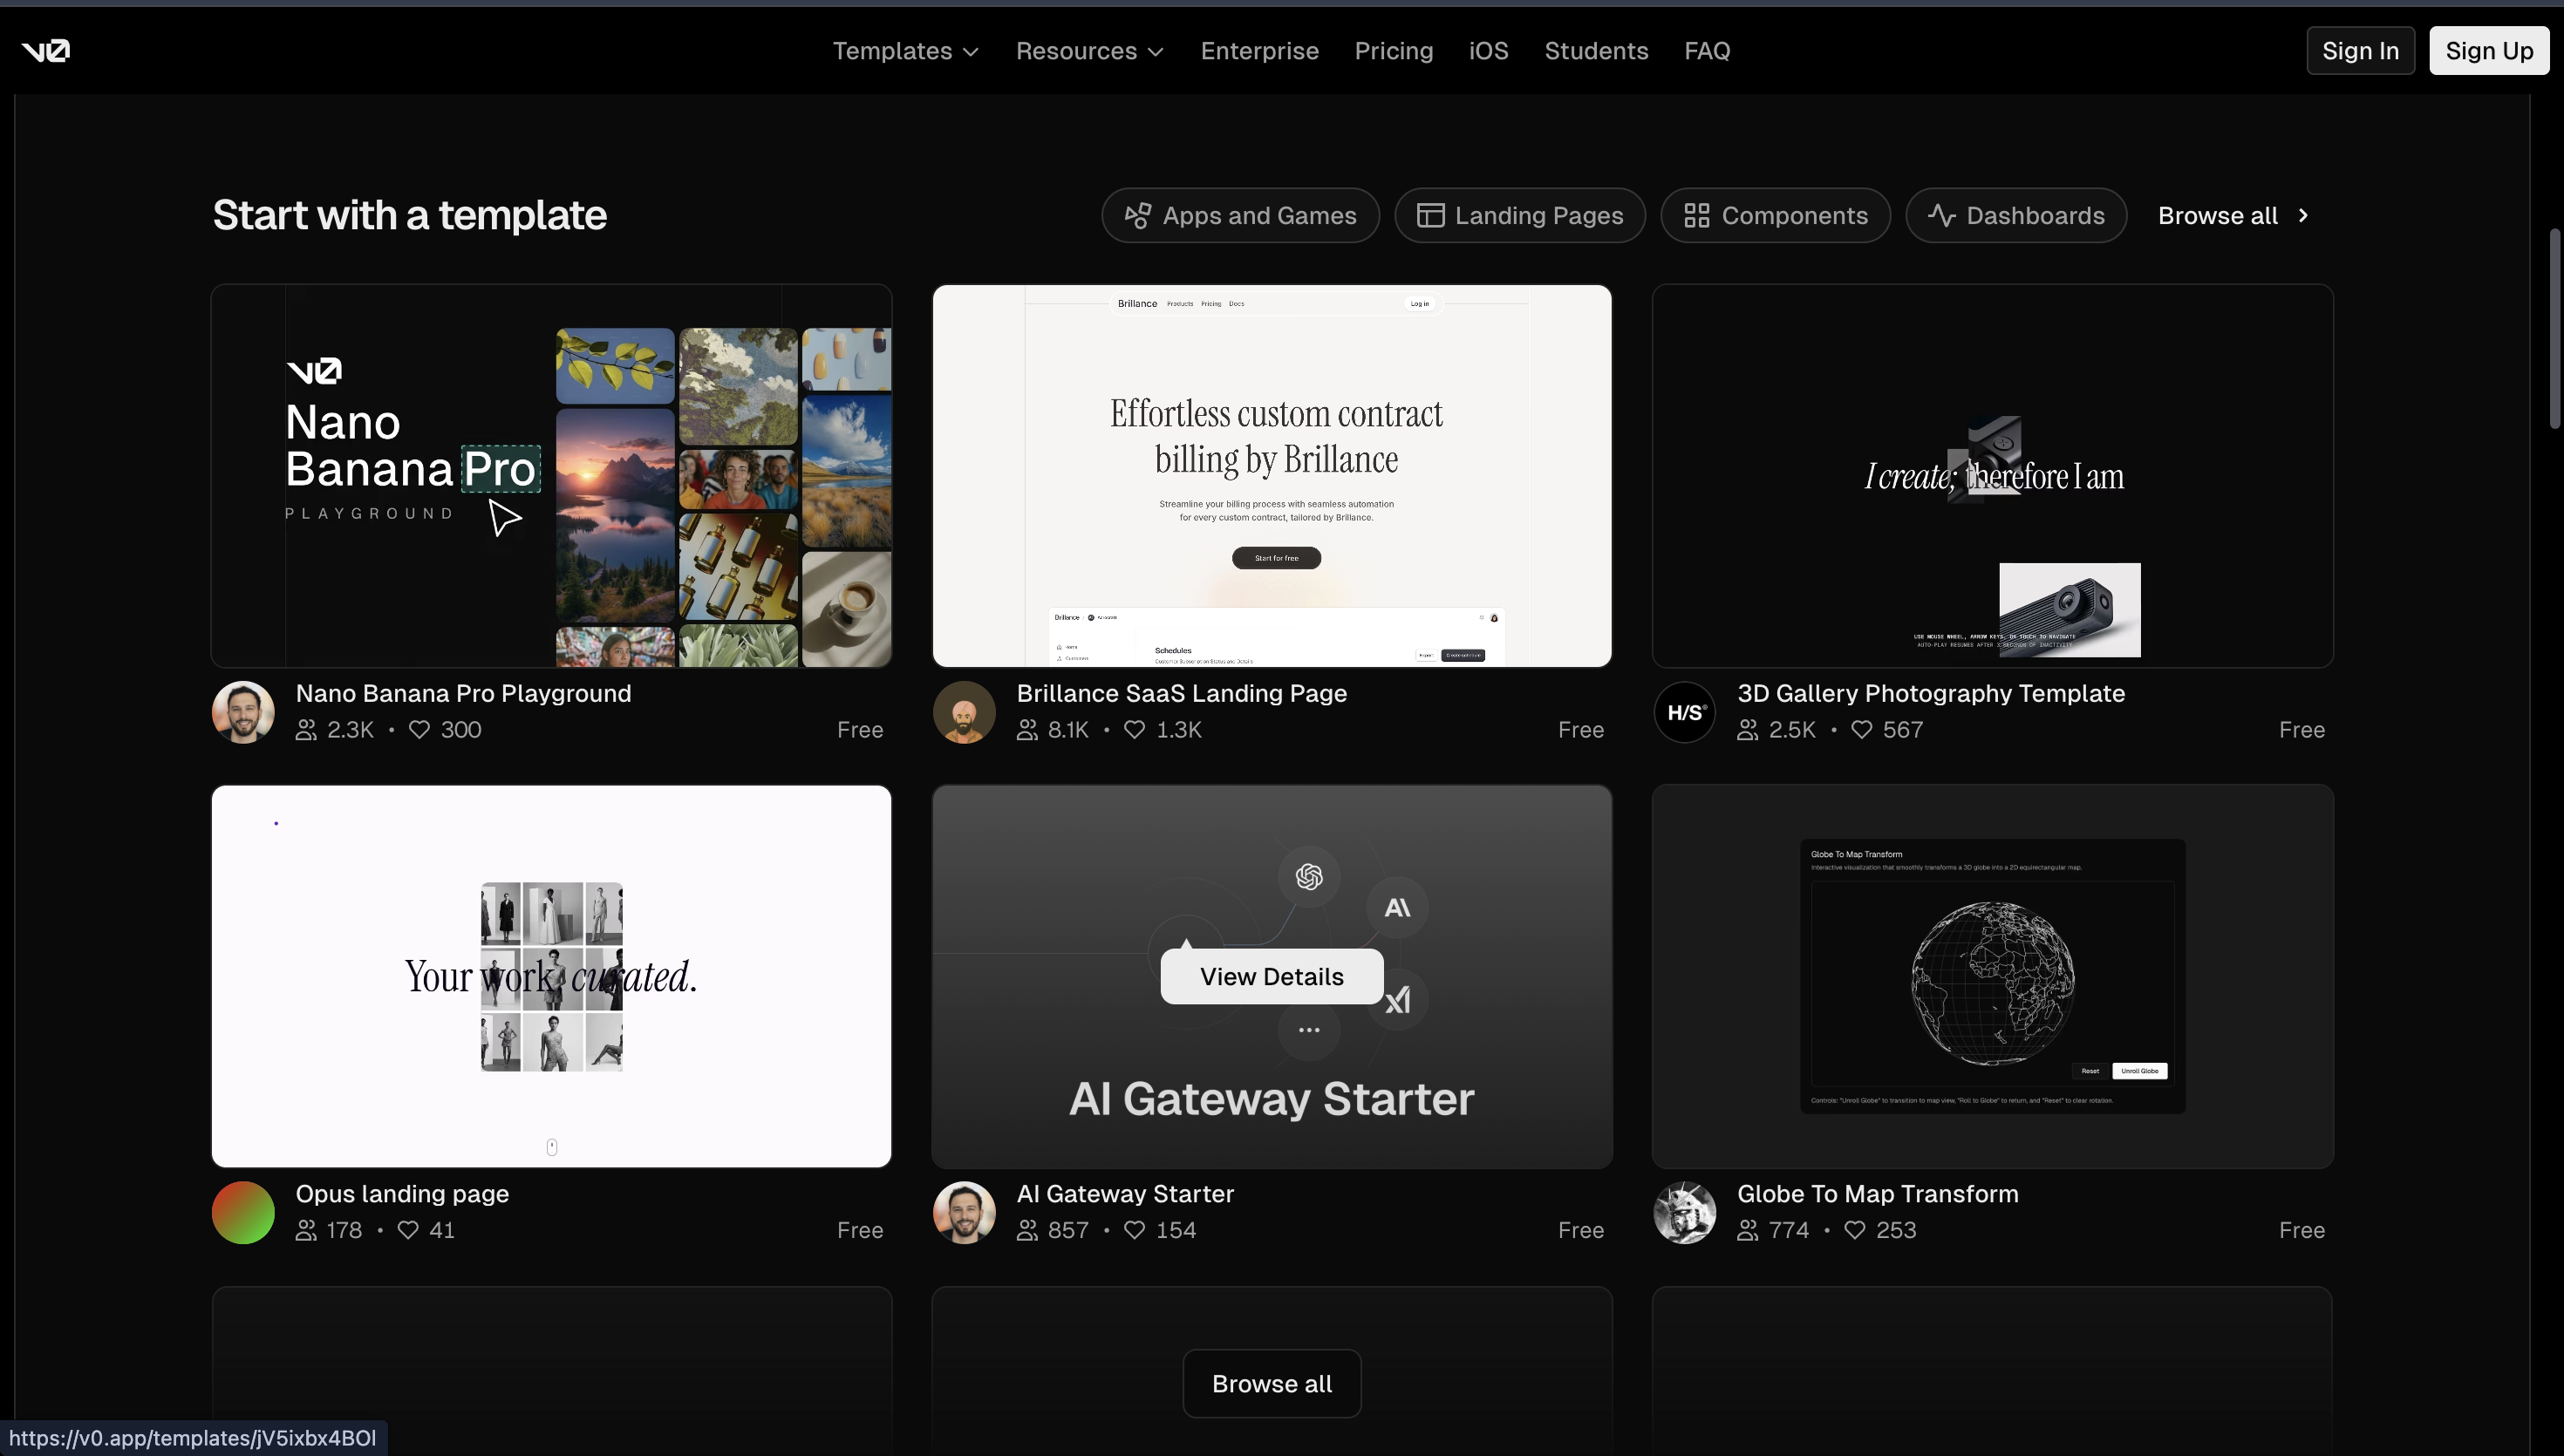Click the green gradient avatar for Opus landing page
Viewport: 2564px width, 1456px height.
point(243,1212)
